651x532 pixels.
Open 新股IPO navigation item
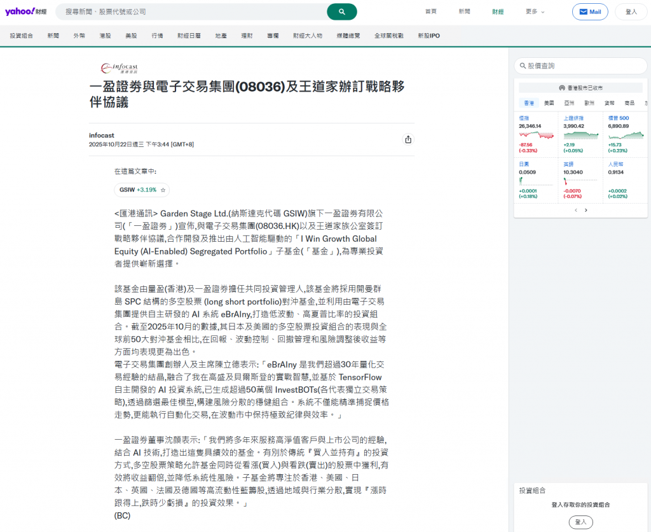pos(428,36)
